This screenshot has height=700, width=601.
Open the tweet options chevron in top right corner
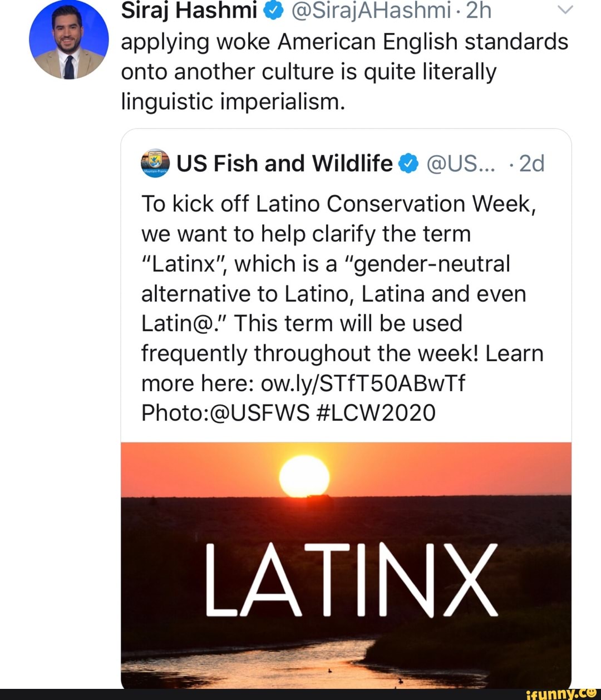click(x=565, y=9)
